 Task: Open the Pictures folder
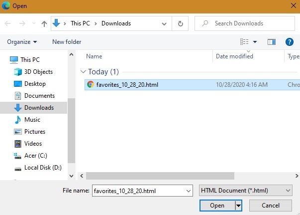[x=35, y=132]
